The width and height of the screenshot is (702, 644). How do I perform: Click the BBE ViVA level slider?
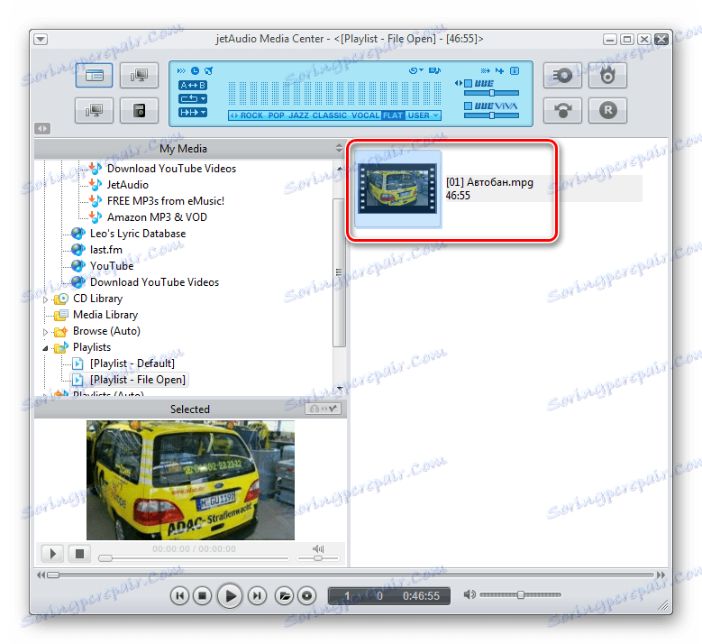click(491, 115)
